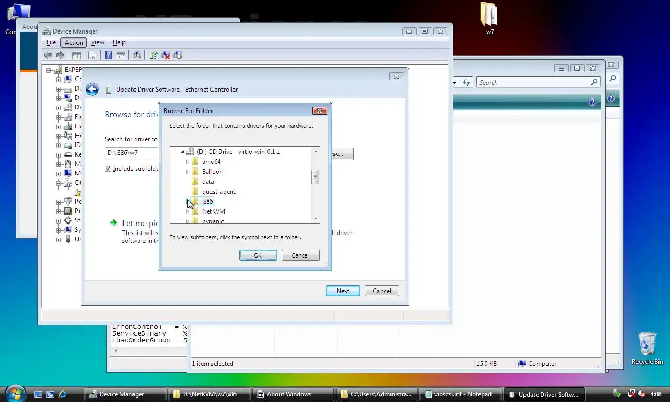Click the taskbar clock showing 4:08
Screen dimensions: 670x402
click(x=655, y=394)
